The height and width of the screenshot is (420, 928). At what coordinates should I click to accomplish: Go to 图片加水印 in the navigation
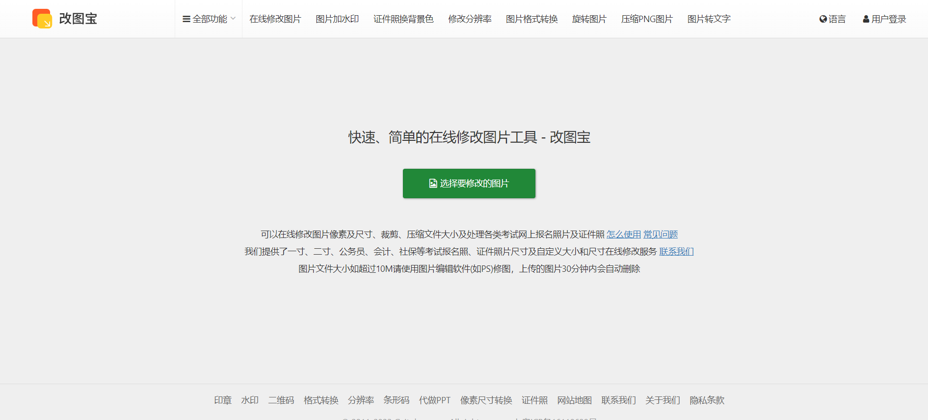coord(337,19)
